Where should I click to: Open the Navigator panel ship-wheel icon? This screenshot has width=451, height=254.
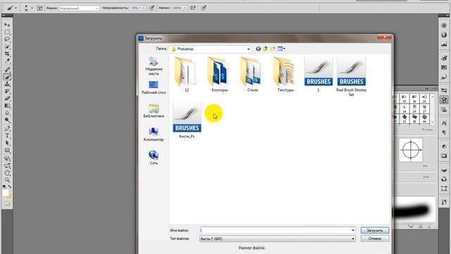coord(444,25)
